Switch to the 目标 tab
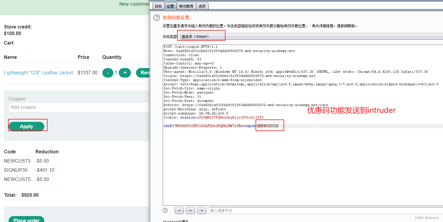The height and width of the screenshot is (222, 443). (x=159, y=6)
